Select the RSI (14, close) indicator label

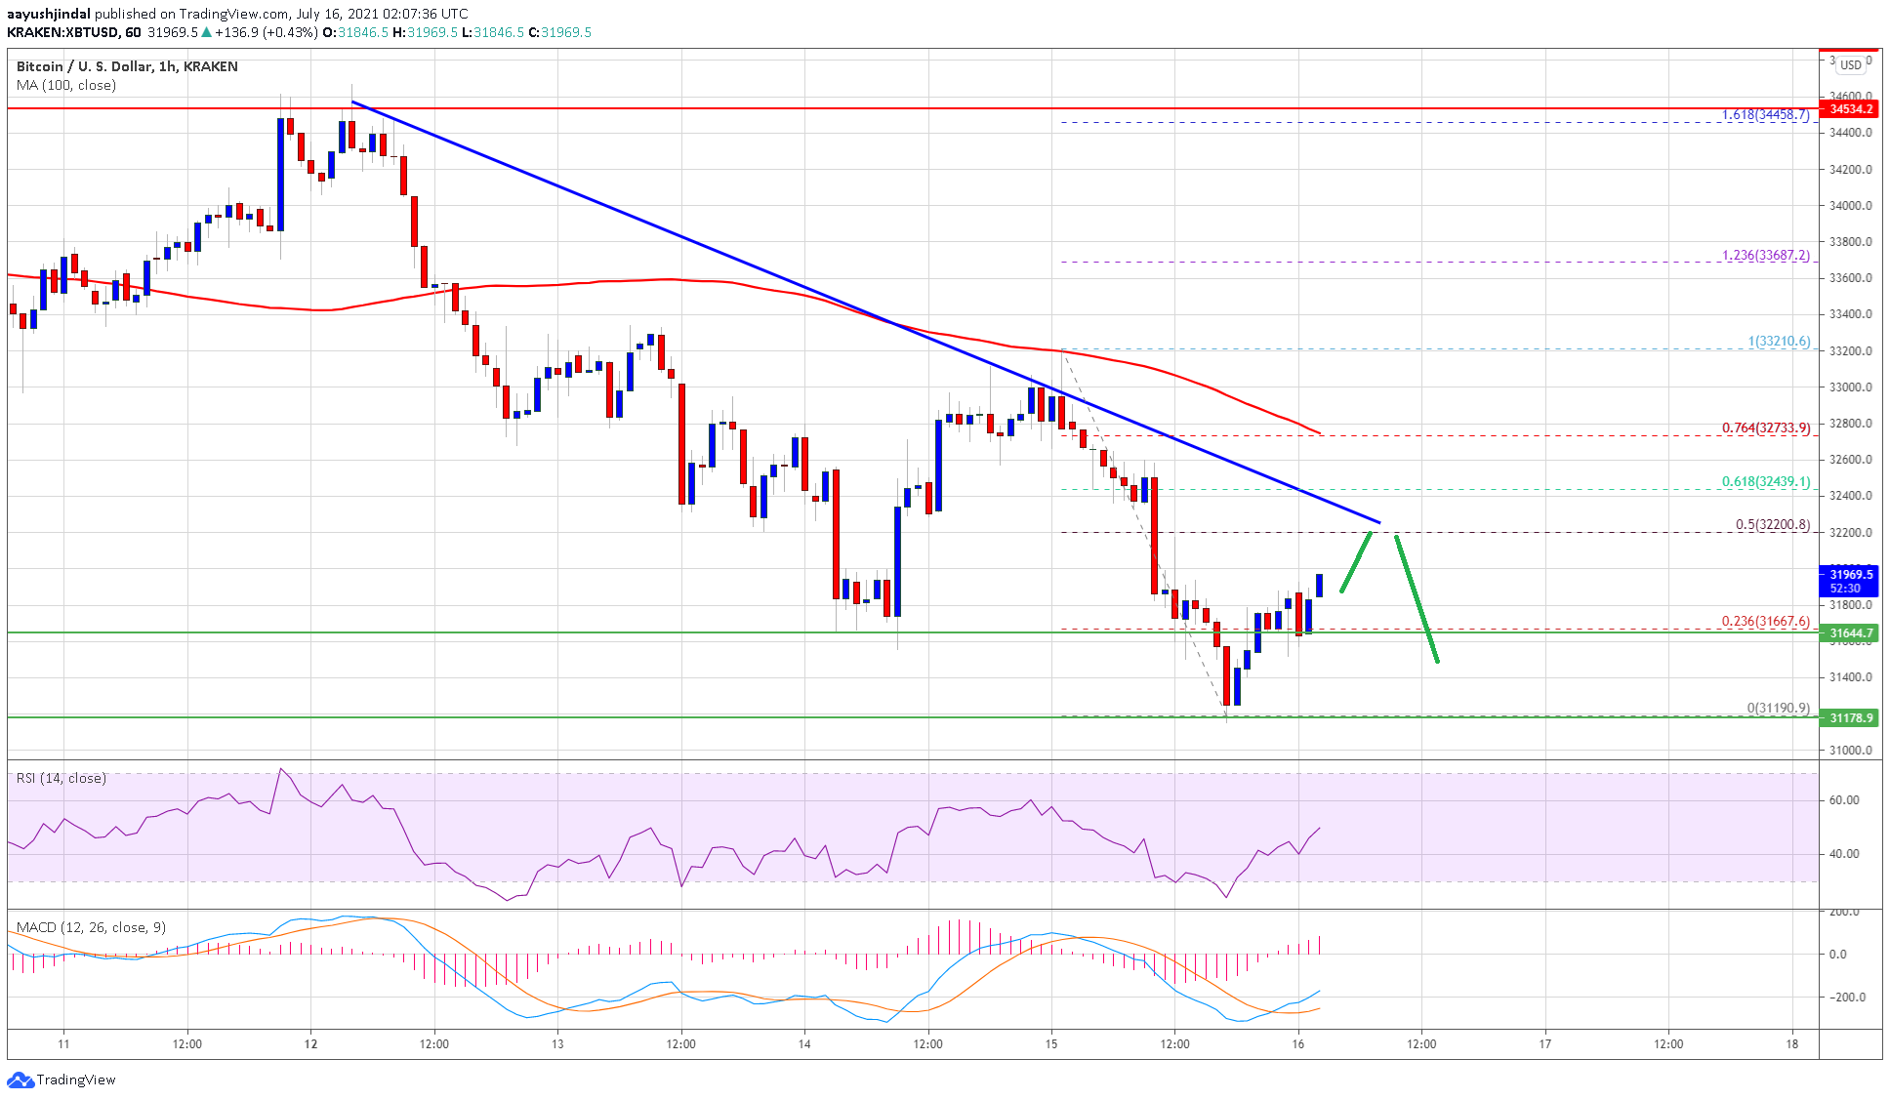click(x=61, y=778)
